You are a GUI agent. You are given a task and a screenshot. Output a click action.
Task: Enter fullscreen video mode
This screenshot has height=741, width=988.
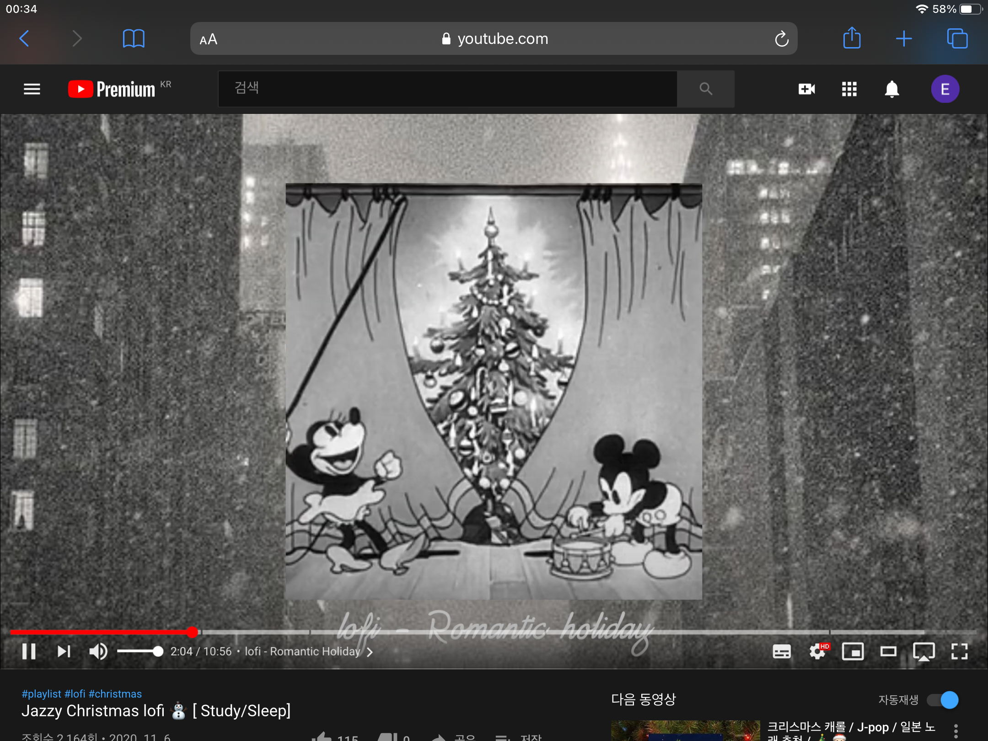959,651
